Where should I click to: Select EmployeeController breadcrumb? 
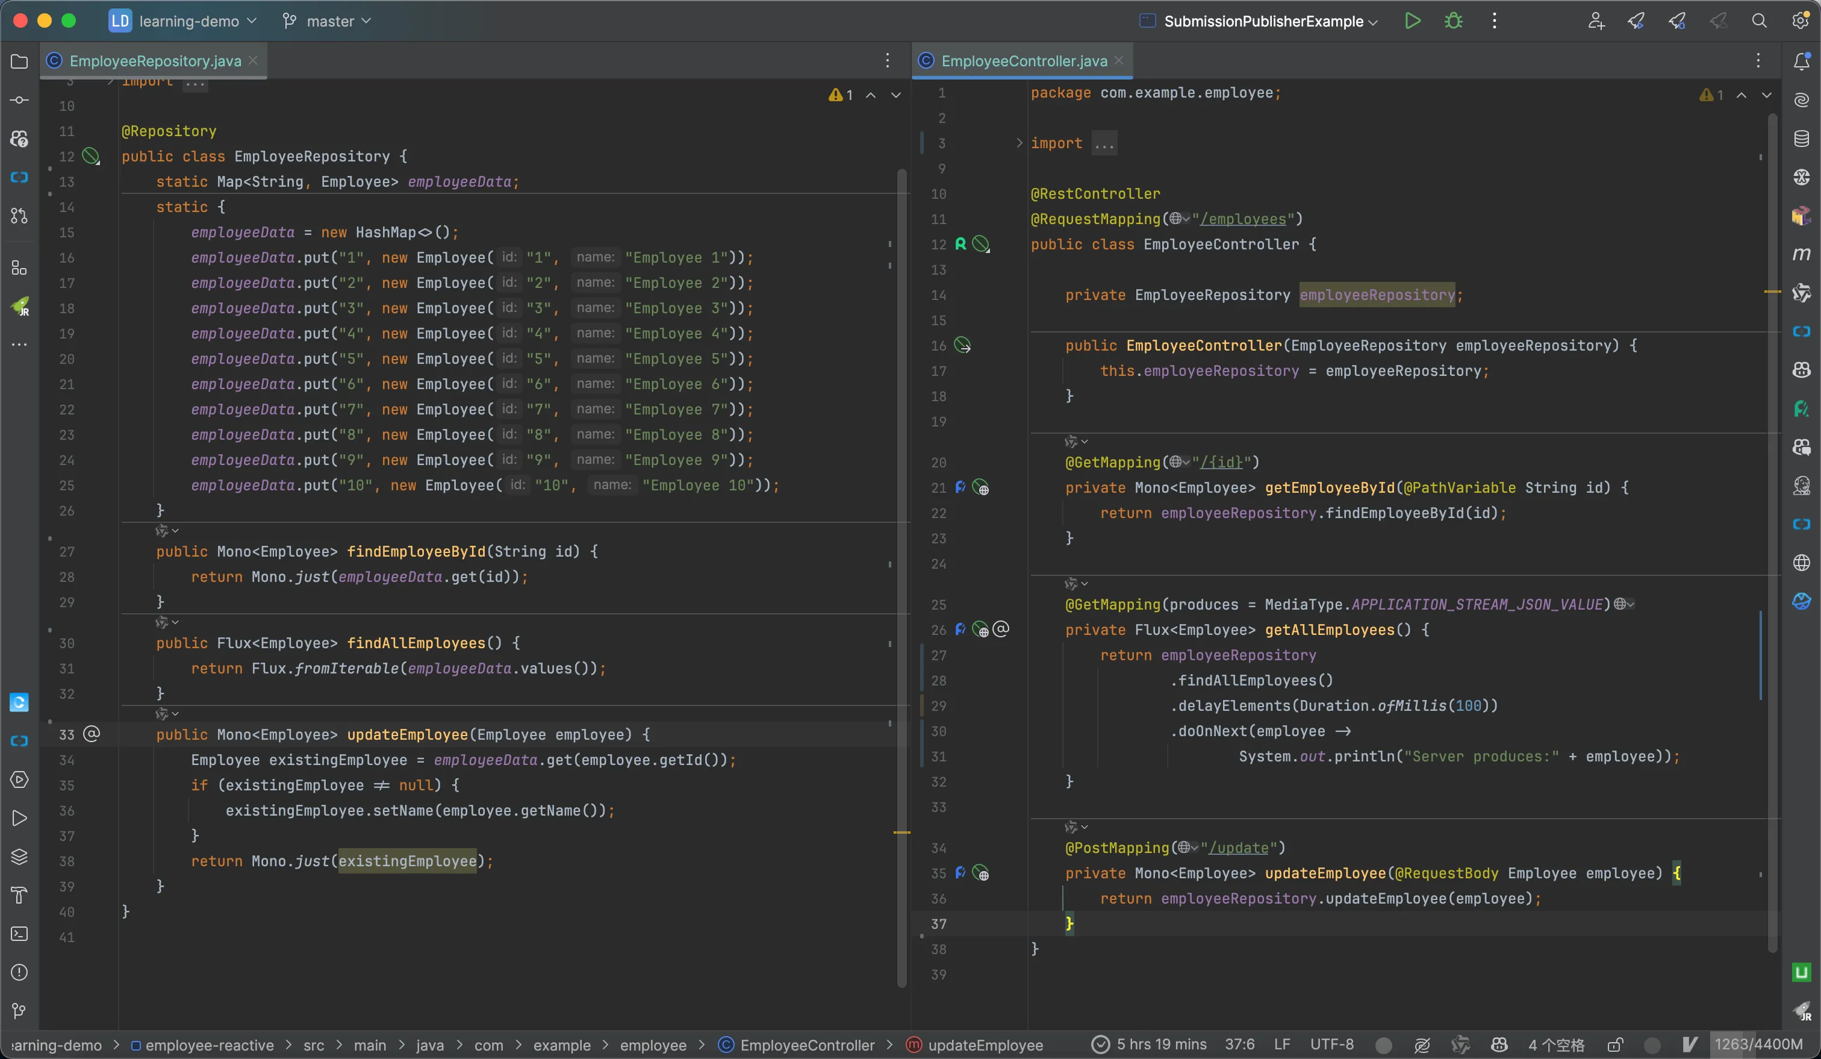(x=797, y=1045)
